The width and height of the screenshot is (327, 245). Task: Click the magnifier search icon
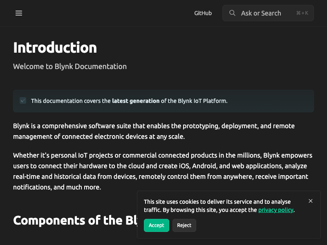click(x=232, y=13)
